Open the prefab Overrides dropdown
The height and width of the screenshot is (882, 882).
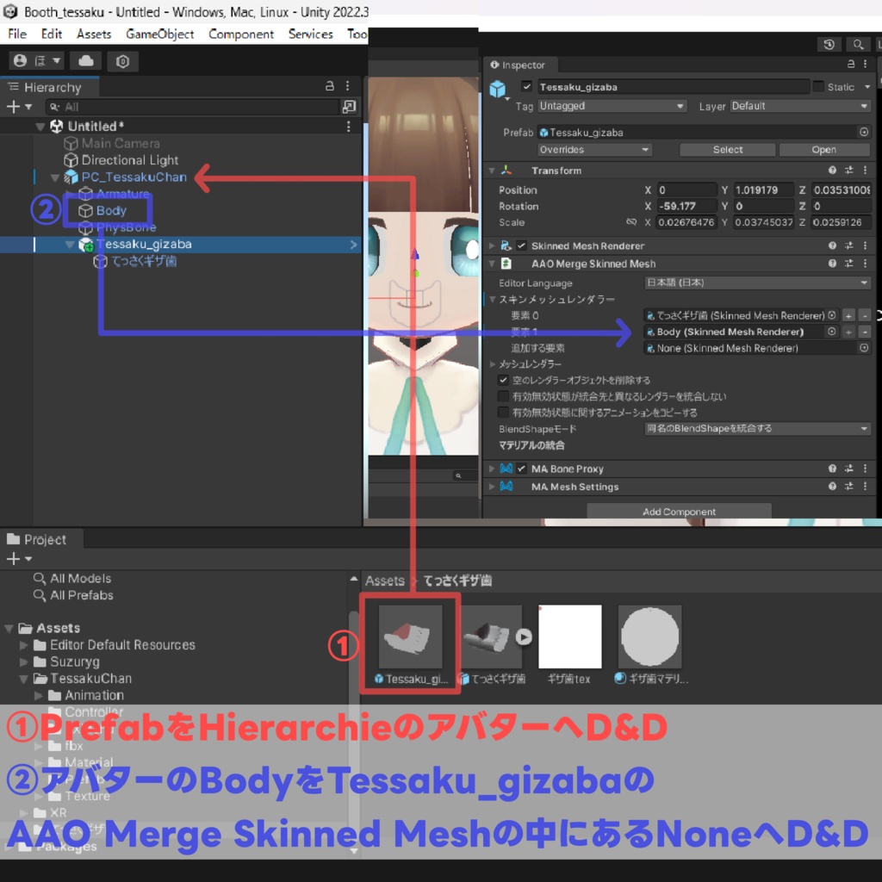(x=594, y=150)
